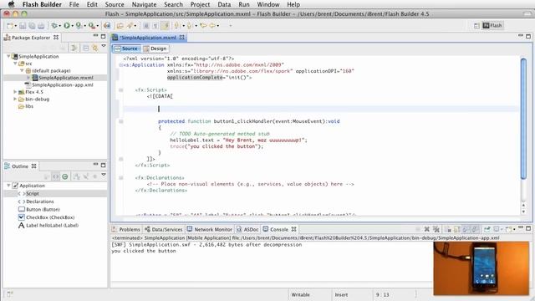Toggle Sort in Outline toolbar
The height and width of the screenshot is (301, 535).
click(77, 176)
